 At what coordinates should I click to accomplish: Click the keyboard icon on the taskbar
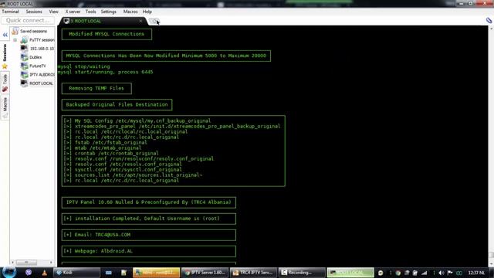point(108,273)
